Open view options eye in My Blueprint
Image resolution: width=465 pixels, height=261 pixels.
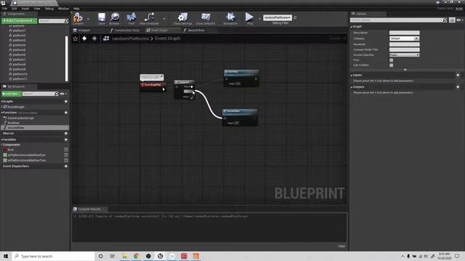[x=63, y=94]
